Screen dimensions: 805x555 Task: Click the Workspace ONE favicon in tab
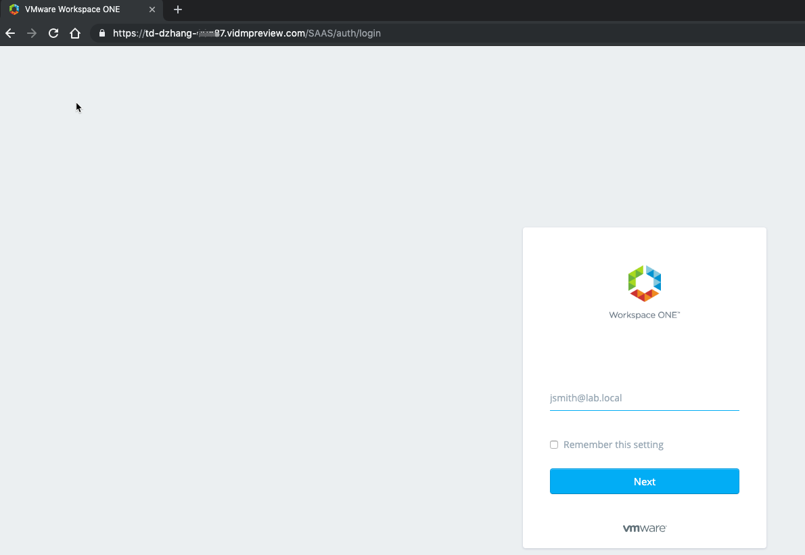coord(14,9)
